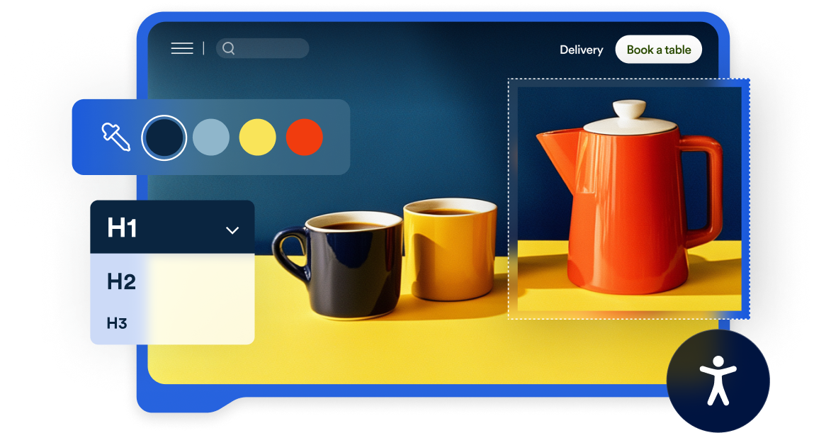Click the magnifying glass search icon
The height and width of the screenshot is (433, 814).
pos(228,48)
